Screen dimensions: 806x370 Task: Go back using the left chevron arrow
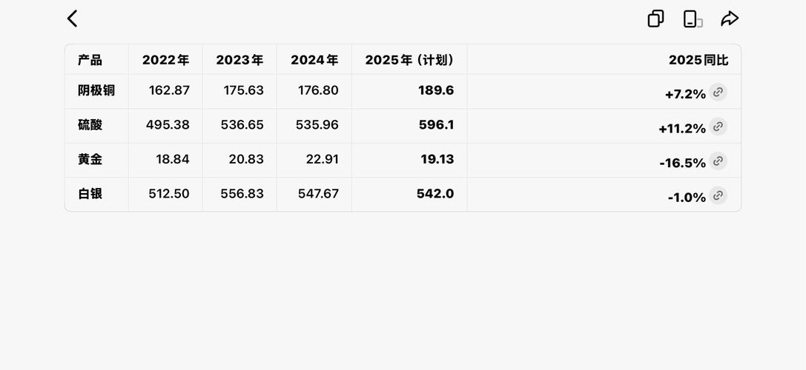72,18
